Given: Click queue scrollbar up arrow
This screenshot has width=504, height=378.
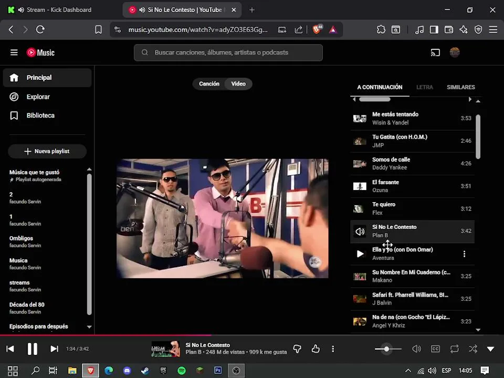Looking at the screenshot, I should tap(478, 101).
